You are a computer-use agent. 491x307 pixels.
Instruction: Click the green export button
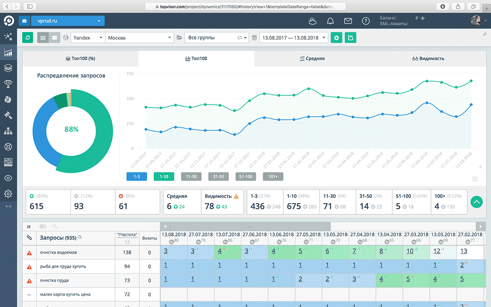(x=350, y=38)
